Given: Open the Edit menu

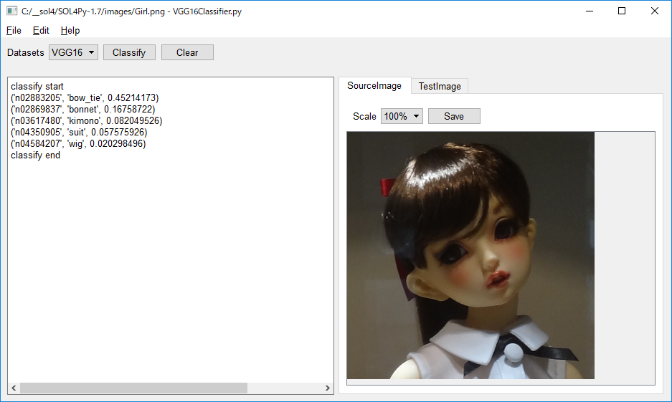Looking at the screenshot, I should pyautogui.click(x=41, y=30).
